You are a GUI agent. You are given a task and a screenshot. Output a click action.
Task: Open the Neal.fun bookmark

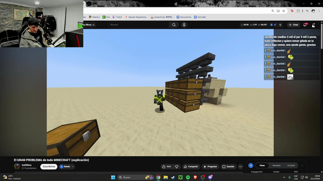click(x=94, y=17)
